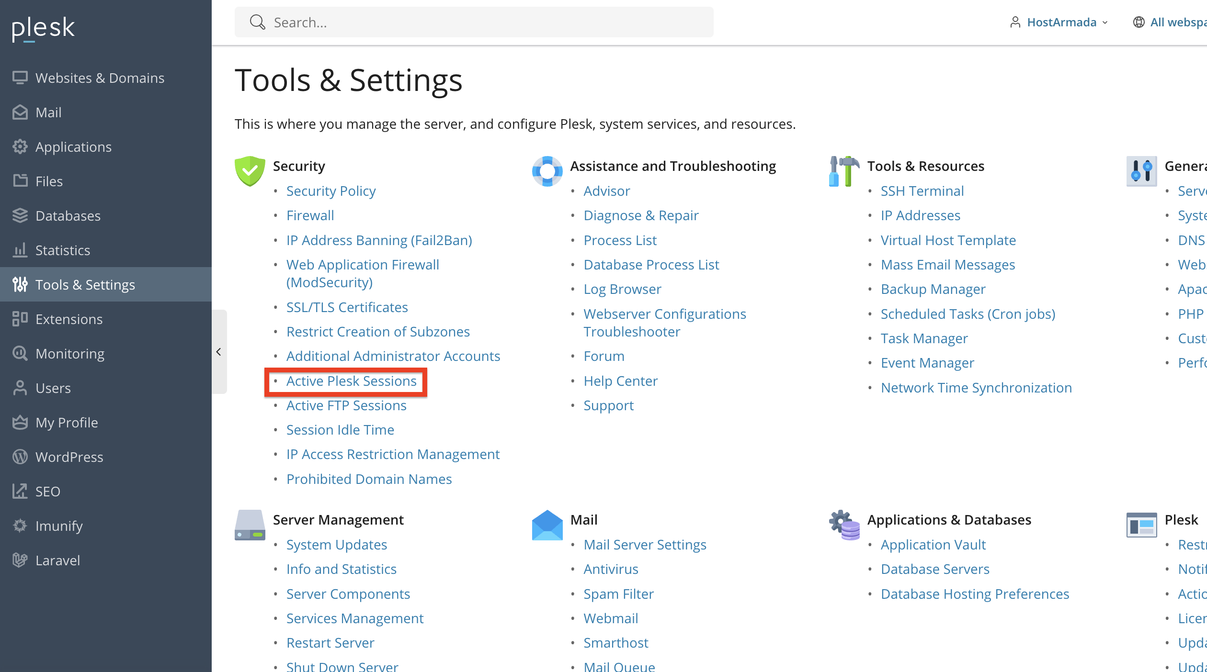Open Scheduled Tasks (Cron jobs) link
This screenshot has height=672, width=1207.
coord(968,314)
